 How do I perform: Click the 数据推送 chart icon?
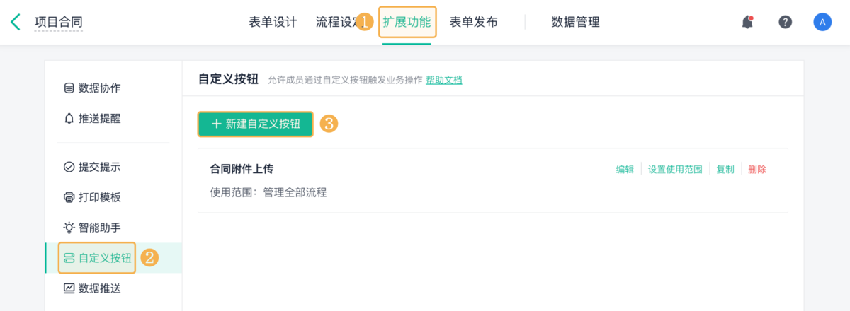click(69, 288)
